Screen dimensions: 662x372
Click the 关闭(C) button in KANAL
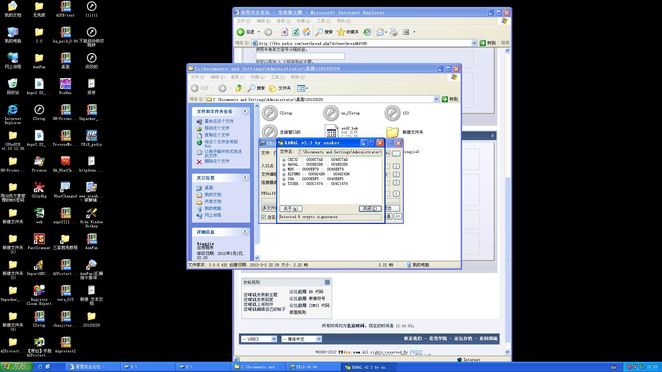pos(370,209)
